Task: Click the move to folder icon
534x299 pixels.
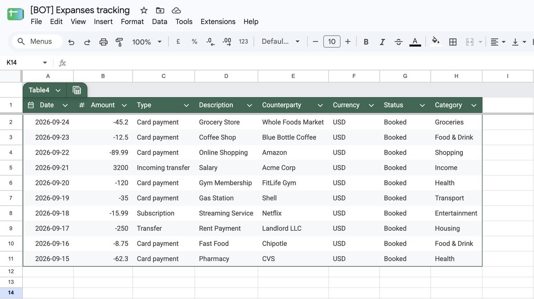Action: [x=160, y=10]
